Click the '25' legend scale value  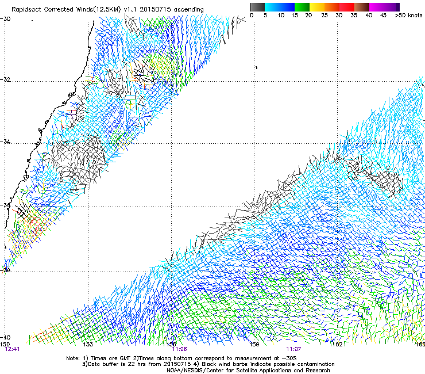pyautogui.click(x=324, y=16)
